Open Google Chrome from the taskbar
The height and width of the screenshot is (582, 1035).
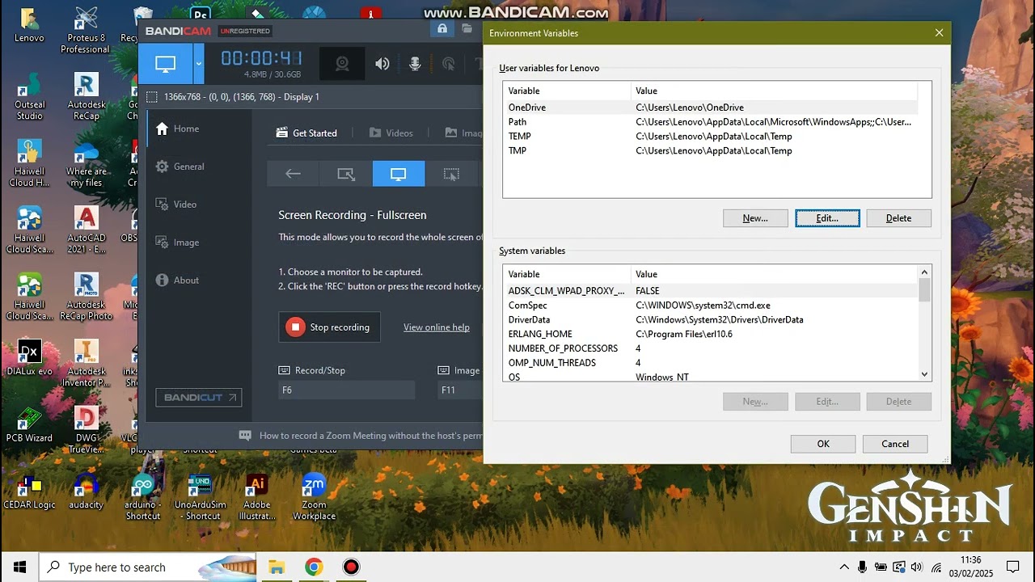pyautogui.click(x=314, y=567)
